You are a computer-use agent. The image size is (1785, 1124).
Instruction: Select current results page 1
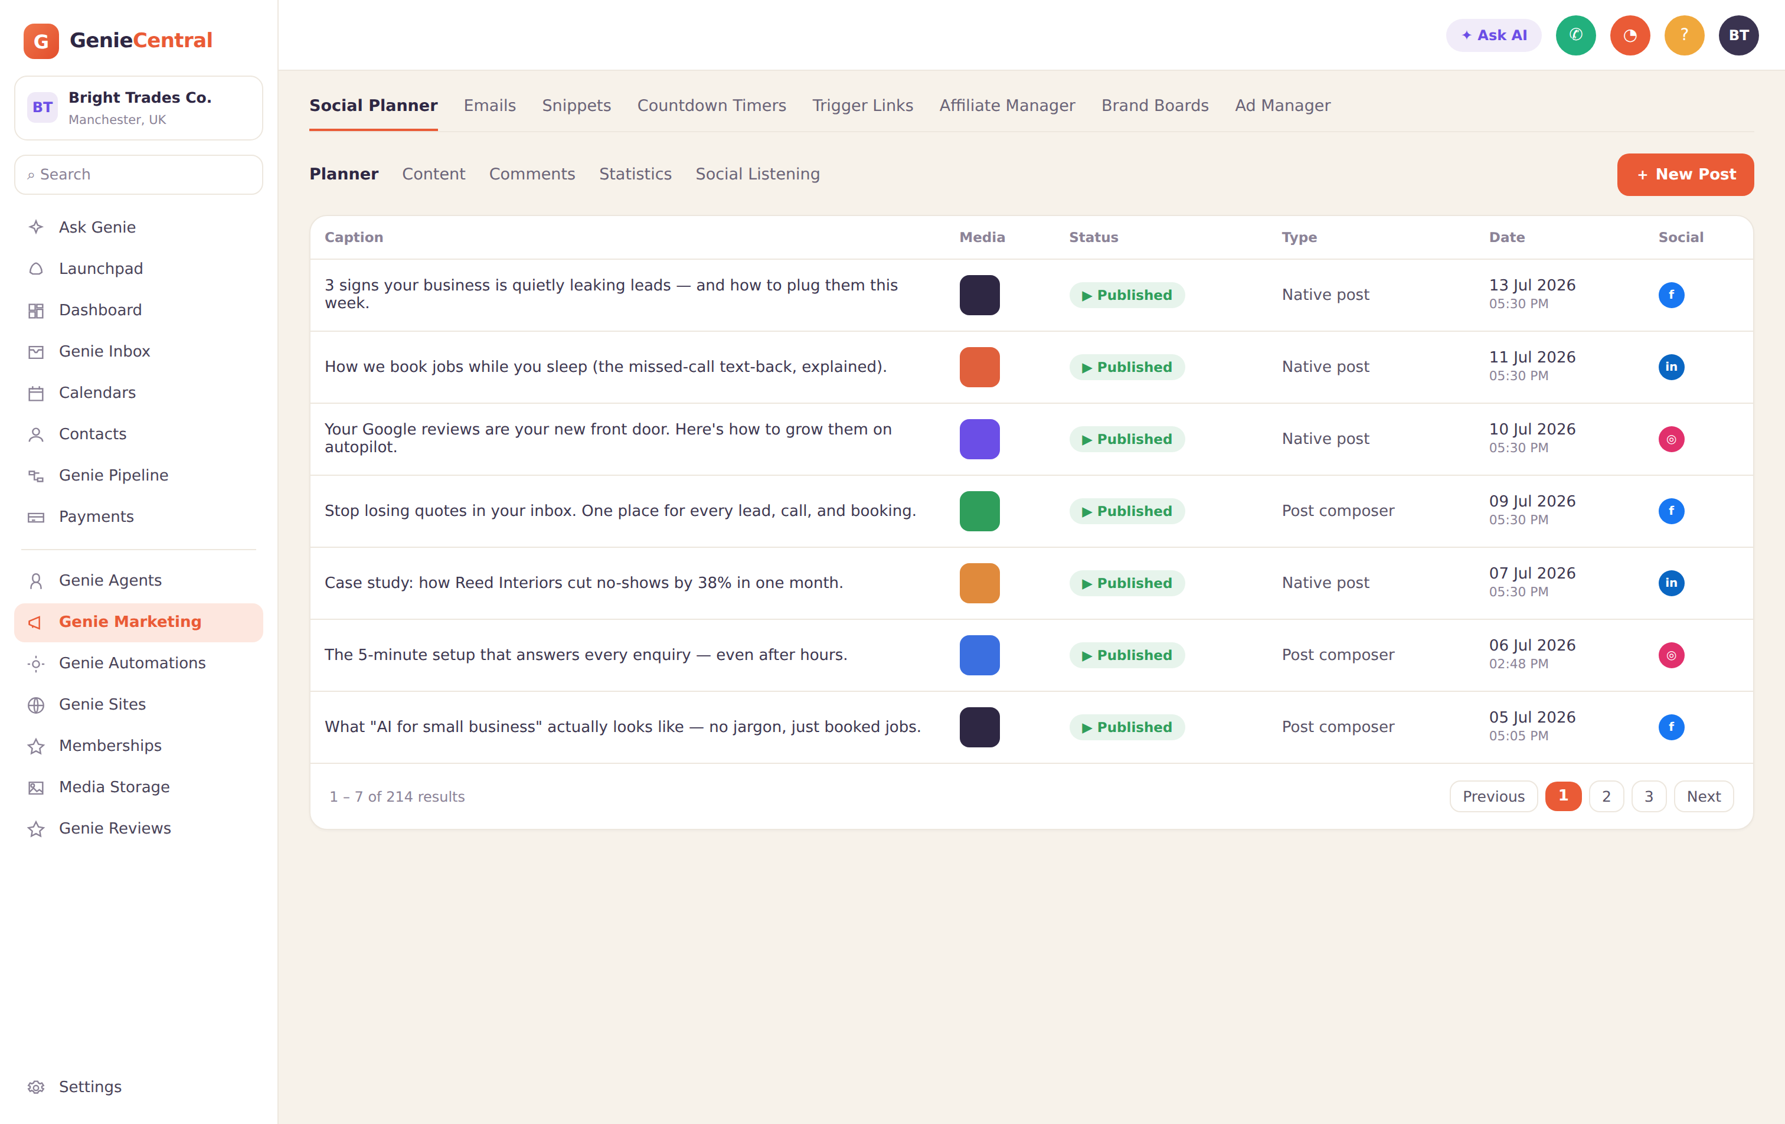tap(1562, 796)
